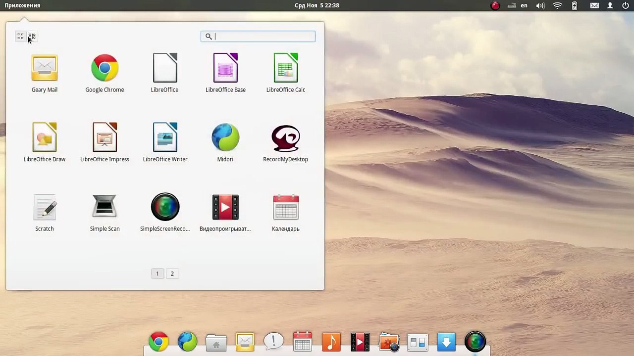This screenshot has width=634, height=356.
Task: Launch Midori from the dock
Action: click(x=187, y=342)
